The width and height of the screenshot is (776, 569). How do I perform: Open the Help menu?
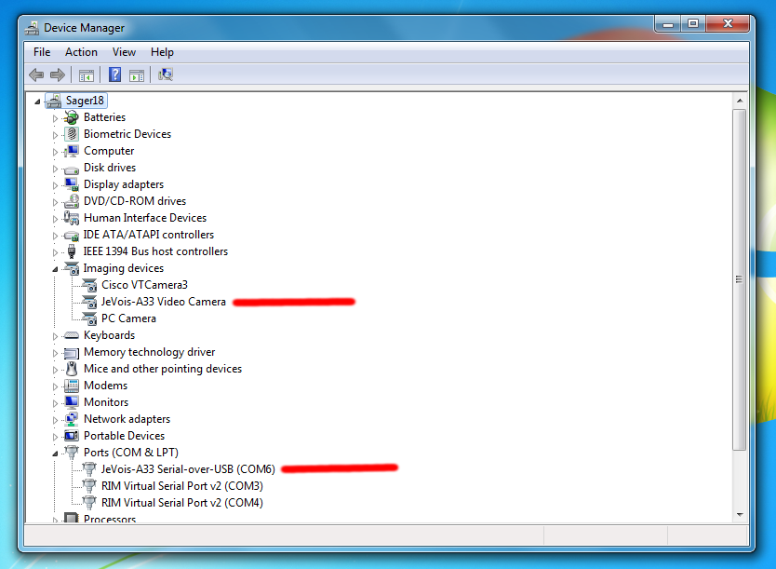pyautogui.click(x=162, y=52)
